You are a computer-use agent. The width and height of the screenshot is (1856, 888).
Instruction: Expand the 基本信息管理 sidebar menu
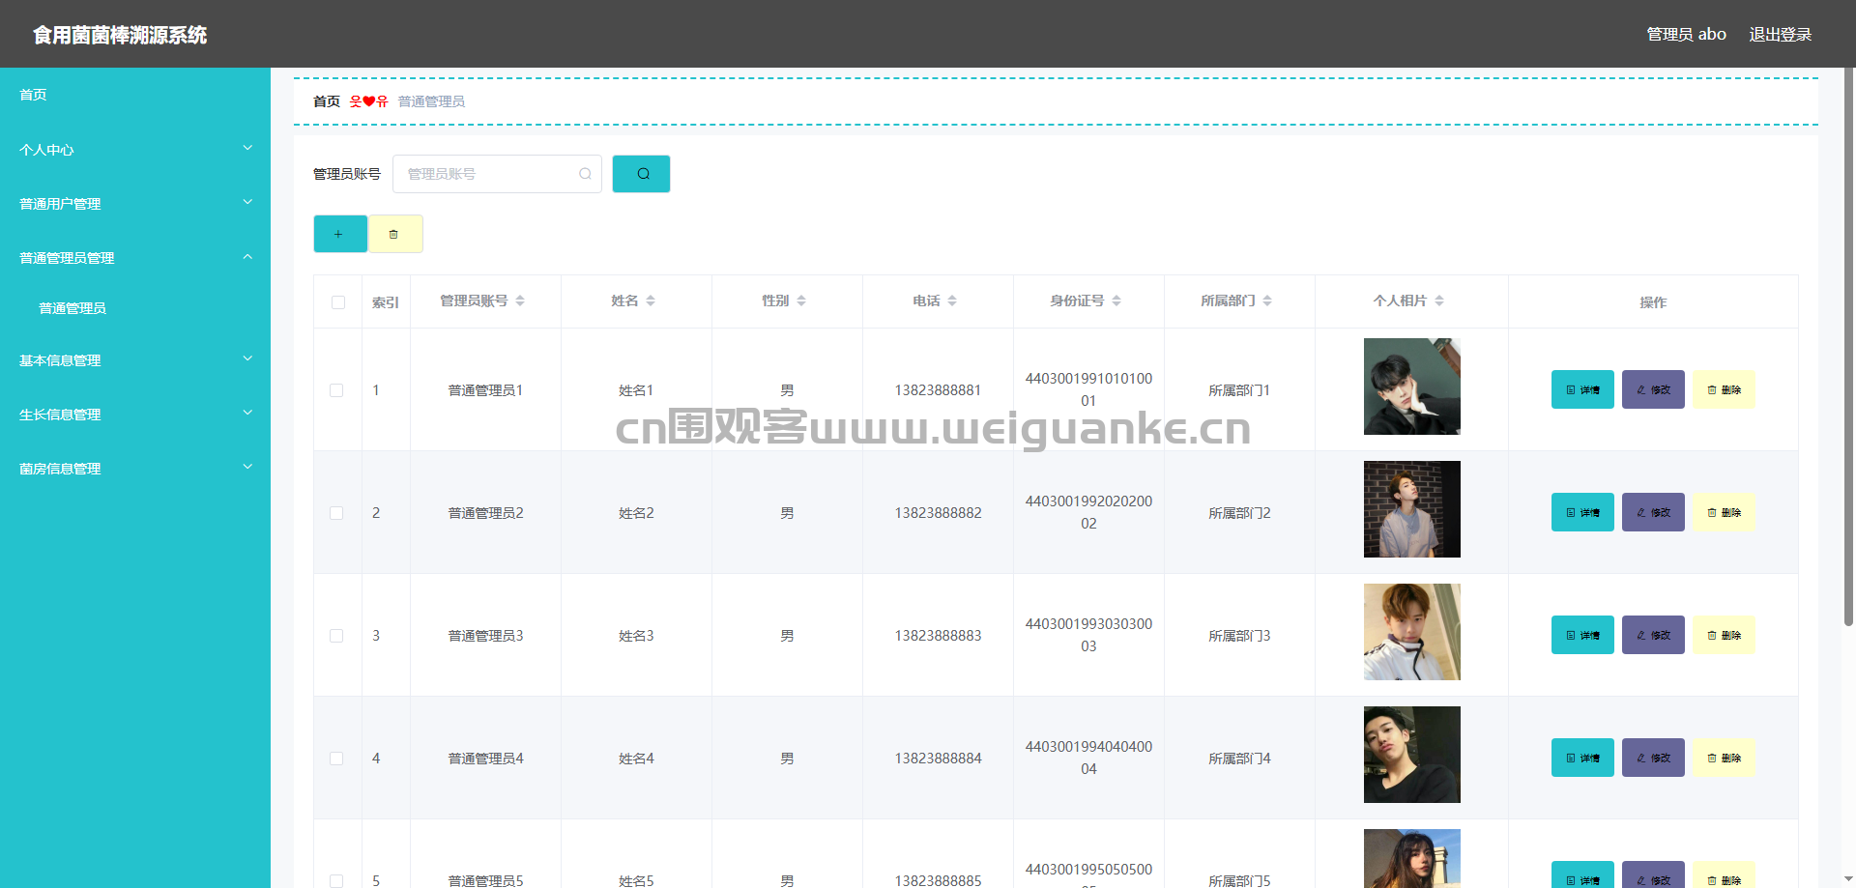tap(135, 360)
